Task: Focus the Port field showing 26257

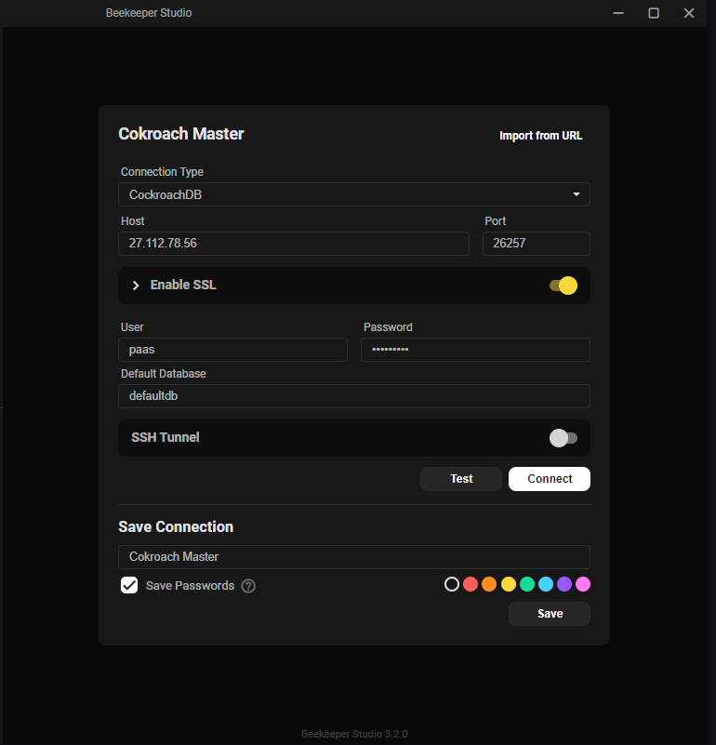Action: tap(537, 244)
